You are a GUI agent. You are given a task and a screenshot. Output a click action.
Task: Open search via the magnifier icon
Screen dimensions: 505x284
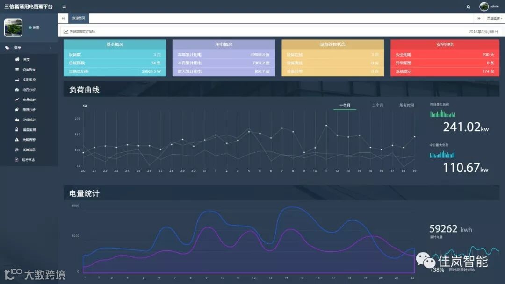[468, 7]
